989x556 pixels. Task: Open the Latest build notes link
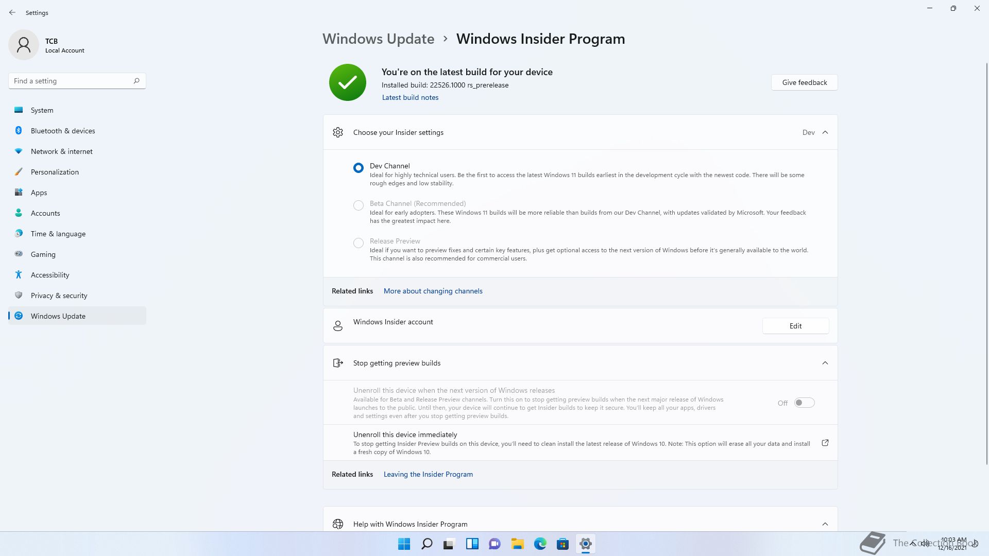[410, 97]
